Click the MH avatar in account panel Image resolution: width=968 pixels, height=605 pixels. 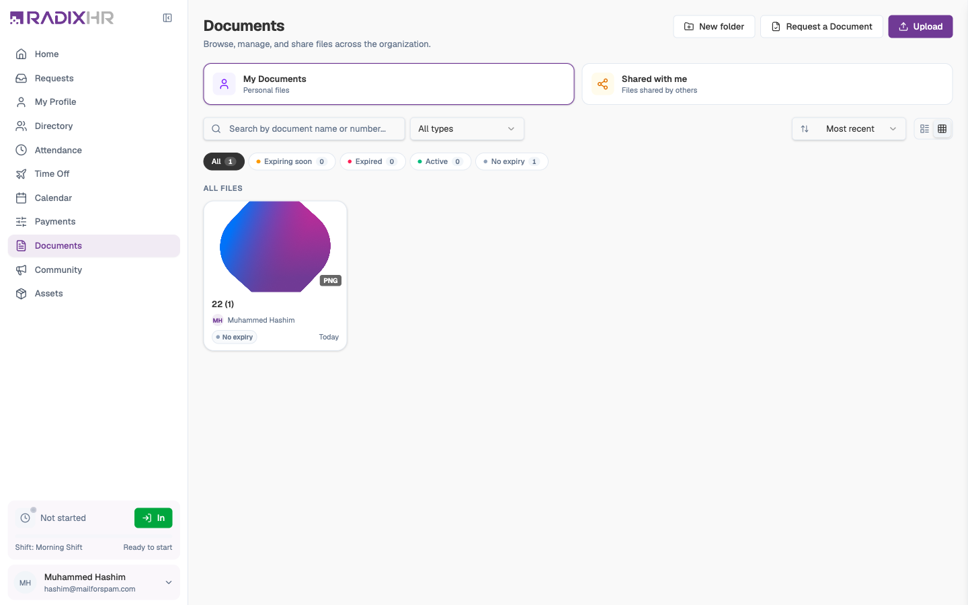pos(26,583)
